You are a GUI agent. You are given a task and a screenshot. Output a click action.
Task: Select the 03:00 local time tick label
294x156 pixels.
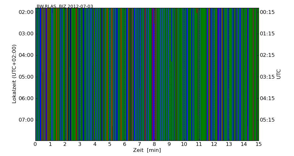point(26,34)
